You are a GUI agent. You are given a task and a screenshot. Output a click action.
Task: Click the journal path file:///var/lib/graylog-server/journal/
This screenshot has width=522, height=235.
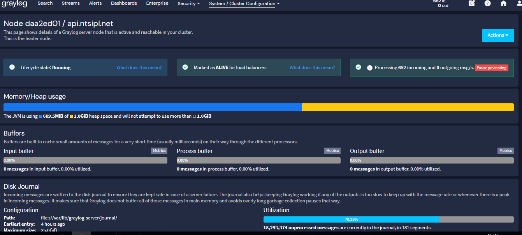coord(79,218)
